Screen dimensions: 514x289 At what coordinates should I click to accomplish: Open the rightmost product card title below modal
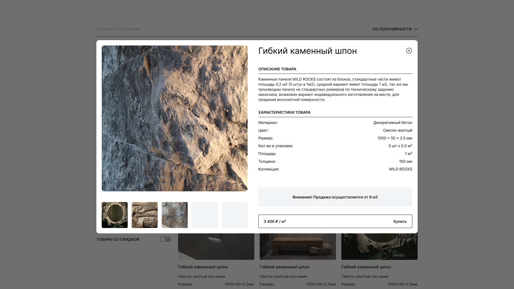(366, 267)
